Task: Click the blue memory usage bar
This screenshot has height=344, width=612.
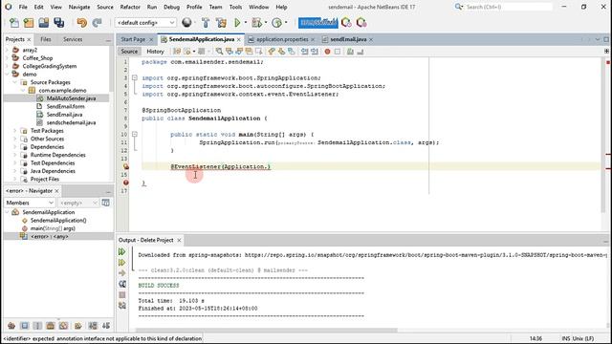Action: point(317,23)
